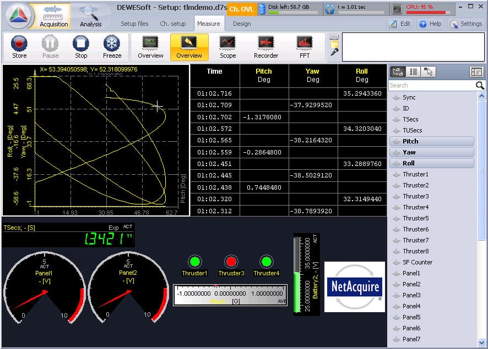Click the Yaw column header
Viewport: 488px width, 349px height.
coord(313,75)
